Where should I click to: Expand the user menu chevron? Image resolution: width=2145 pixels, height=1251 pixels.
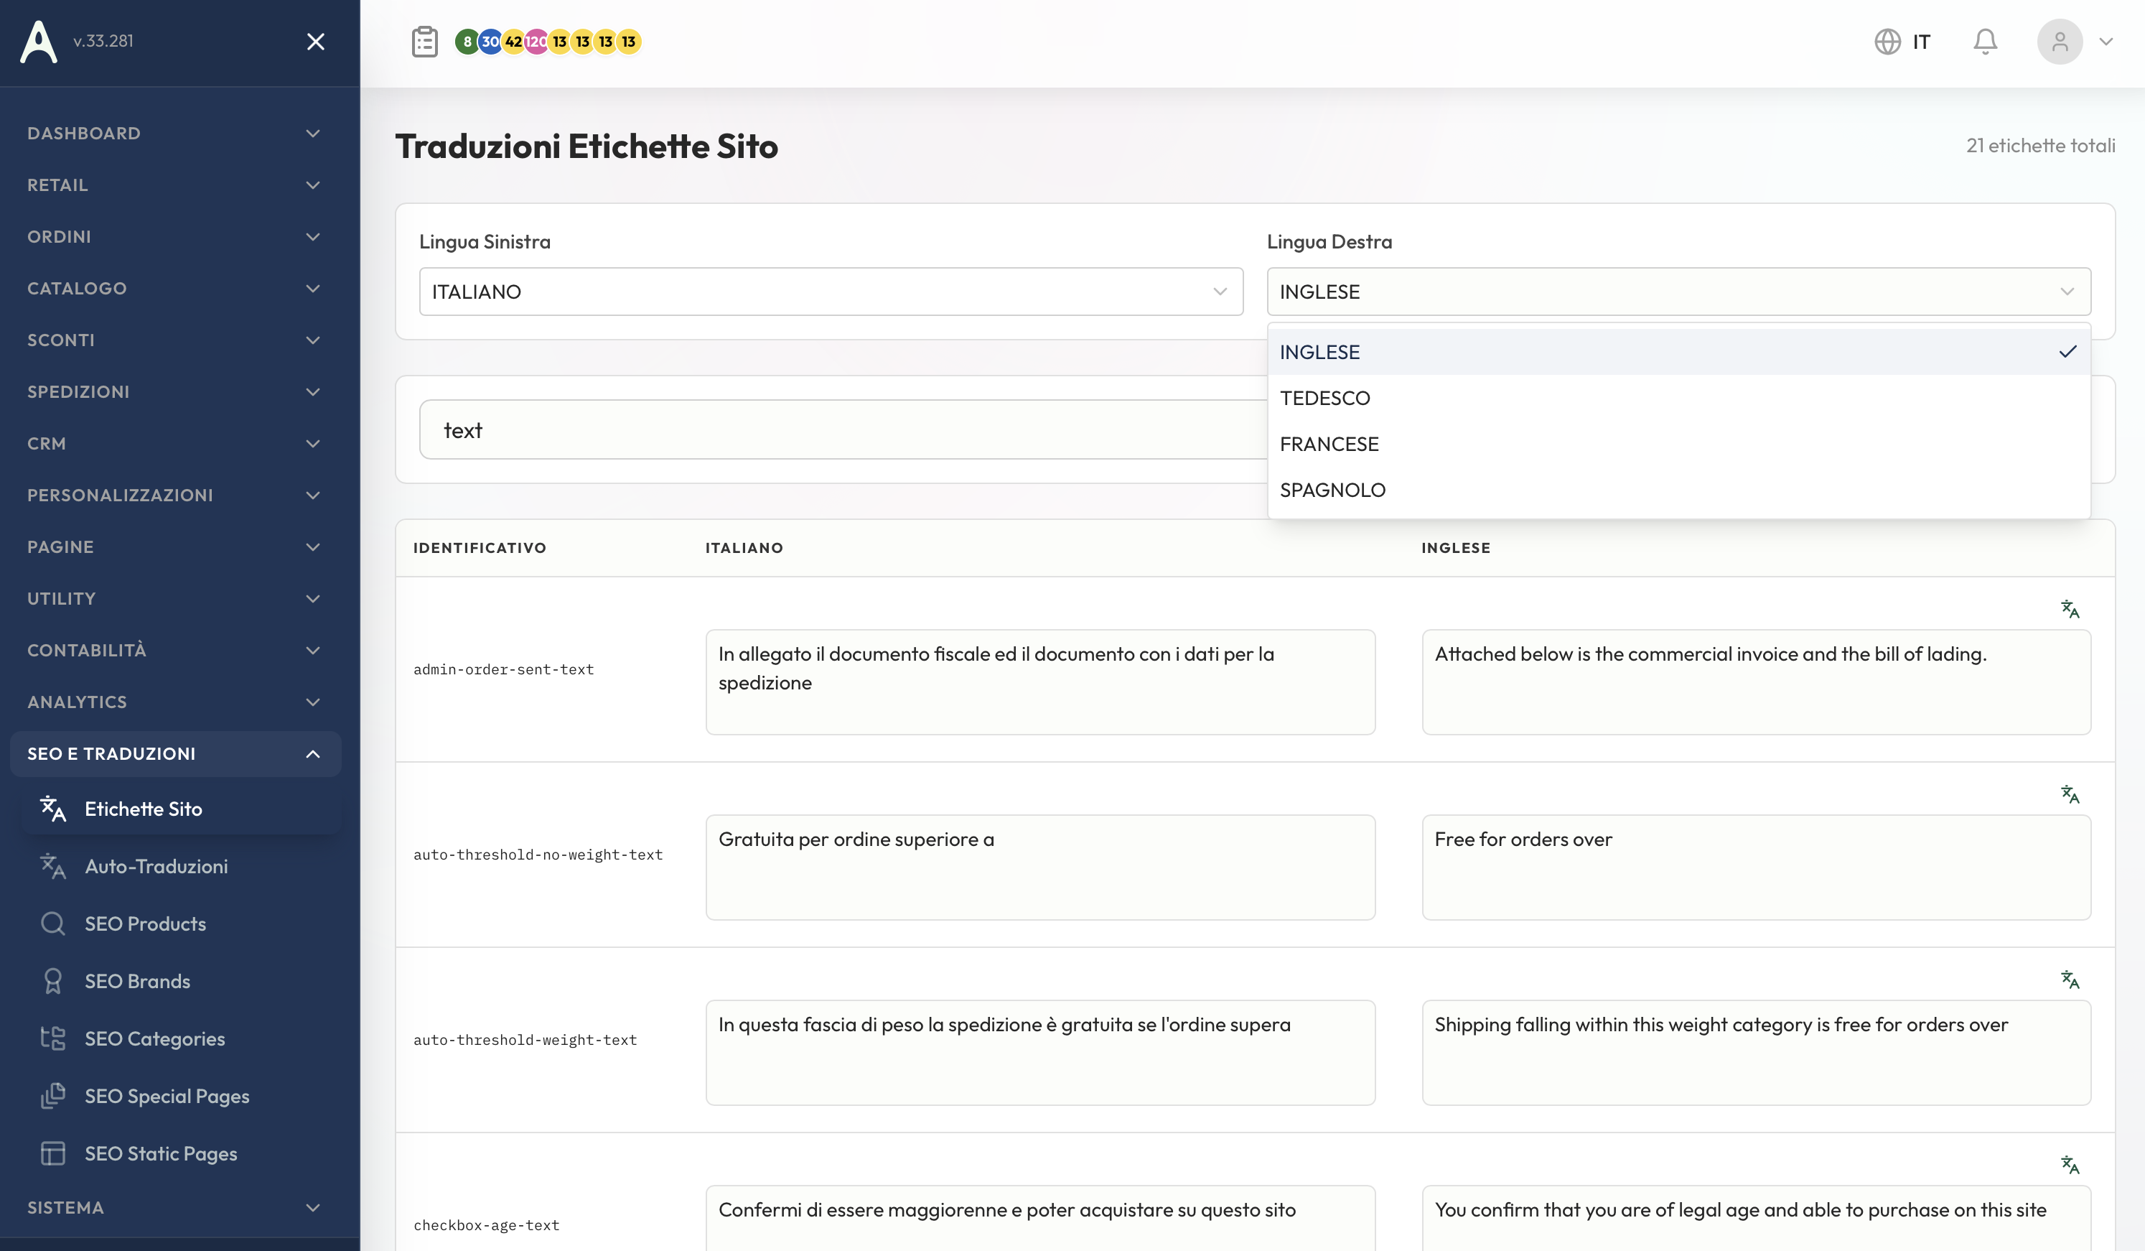(2106, 41)
